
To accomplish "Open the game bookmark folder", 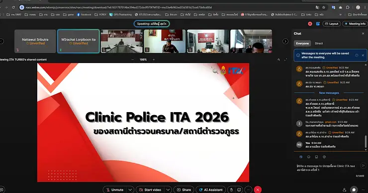I will (68, 14).
